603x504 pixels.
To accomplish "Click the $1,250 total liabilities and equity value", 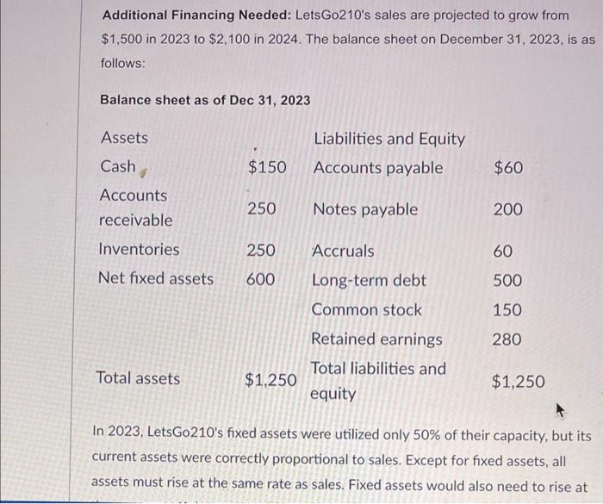I will [x=518, y=380].
